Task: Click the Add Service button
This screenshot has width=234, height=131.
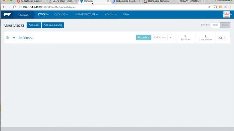Action: pyautogui.click(x=159, y=37)
